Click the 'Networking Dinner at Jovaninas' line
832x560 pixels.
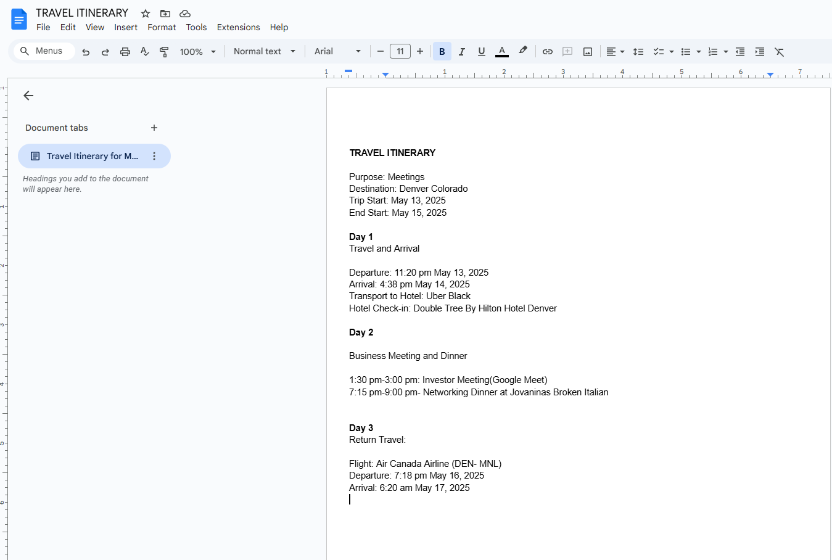479,392
